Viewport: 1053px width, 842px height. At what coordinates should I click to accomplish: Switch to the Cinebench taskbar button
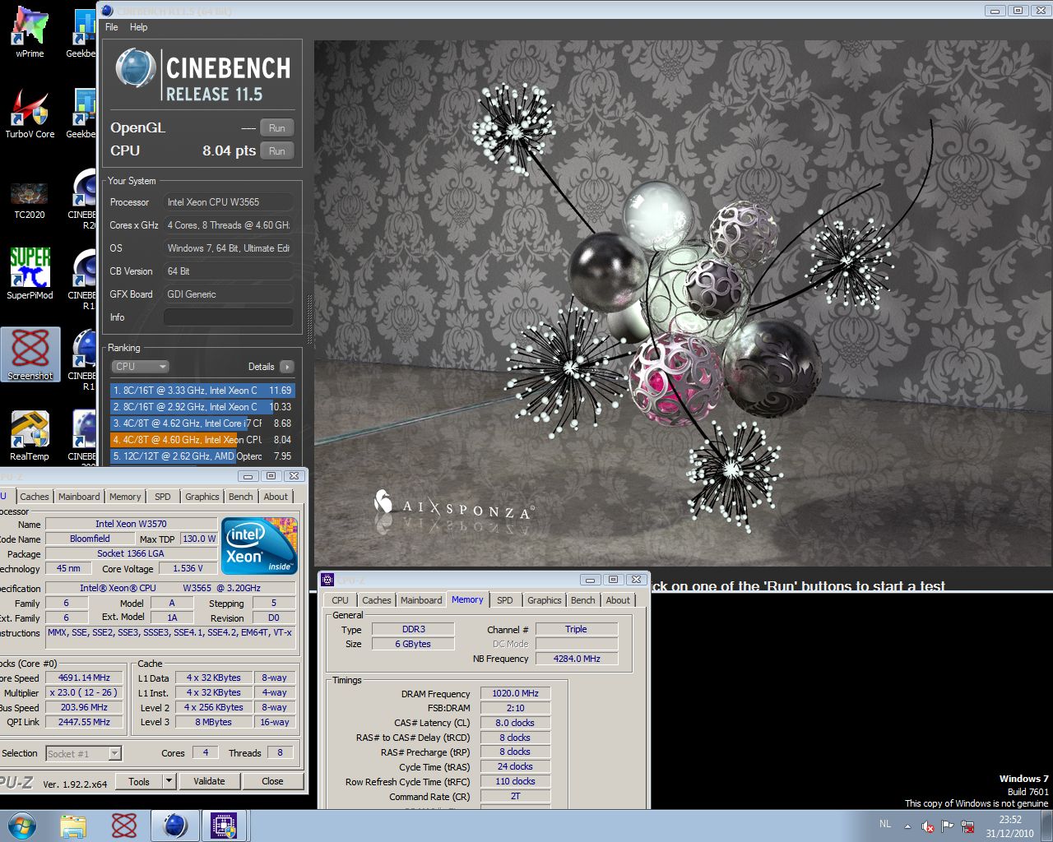tap(174, 826)
